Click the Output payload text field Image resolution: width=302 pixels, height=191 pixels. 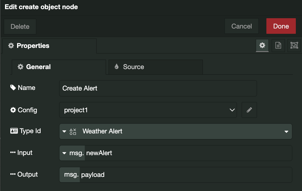click(x=185, y=175)
